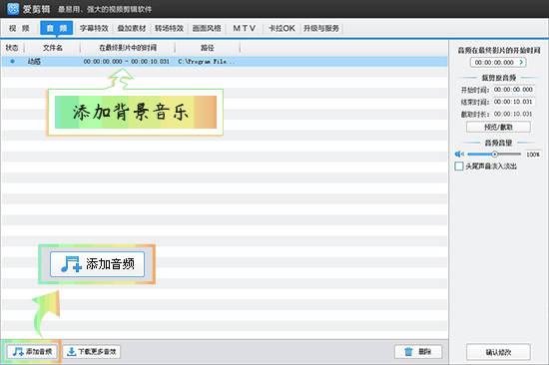Click the speaker volume icon
Viewport: 549px width, 365px height.
pyautogui.click(x=459, y=154)
